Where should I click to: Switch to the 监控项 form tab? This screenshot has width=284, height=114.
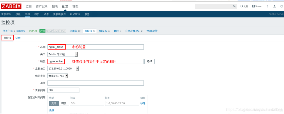(x=7, y=38)
